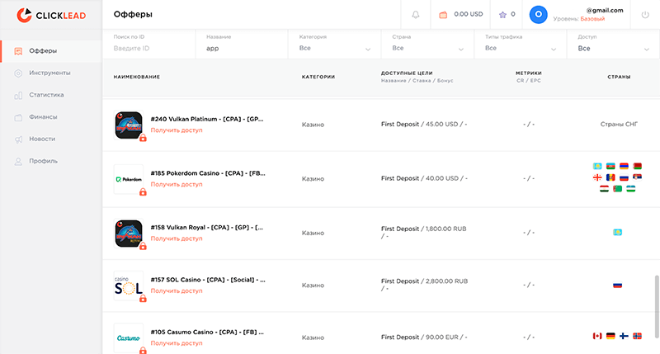
Task: Click the Поиск по ID field
Action: click(149, 45)
